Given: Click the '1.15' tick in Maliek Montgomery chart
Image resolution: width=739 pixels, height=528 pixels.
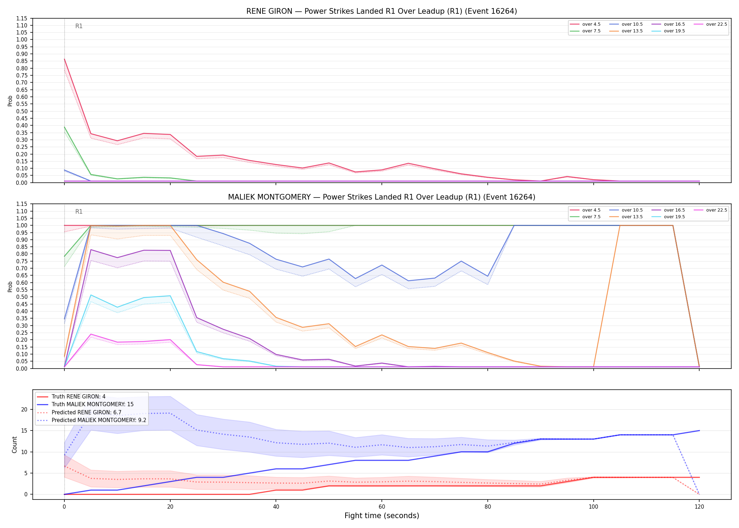Looking at the screenshot, I should point(22,204).
